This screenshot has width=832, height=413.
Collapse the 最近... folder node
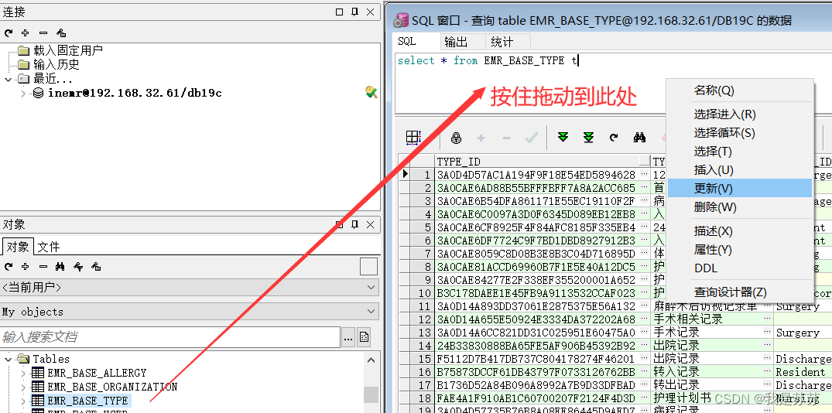[x=8, y=79]
